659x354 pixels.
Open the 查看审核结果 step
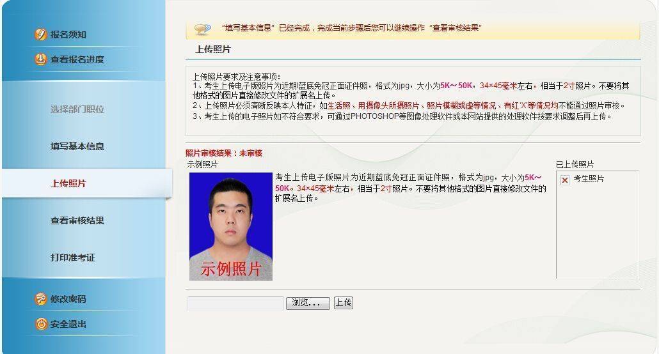click(x=77, y=220)
